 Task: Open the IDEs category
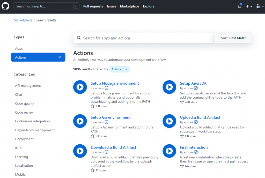(x=18, y=148)
